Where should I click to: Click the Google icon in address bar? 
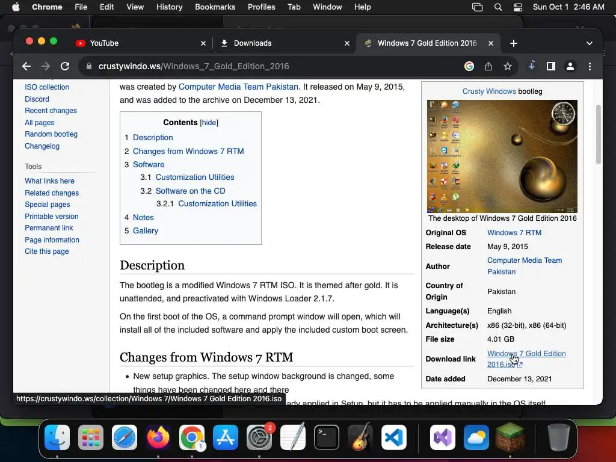click(469, 66)
